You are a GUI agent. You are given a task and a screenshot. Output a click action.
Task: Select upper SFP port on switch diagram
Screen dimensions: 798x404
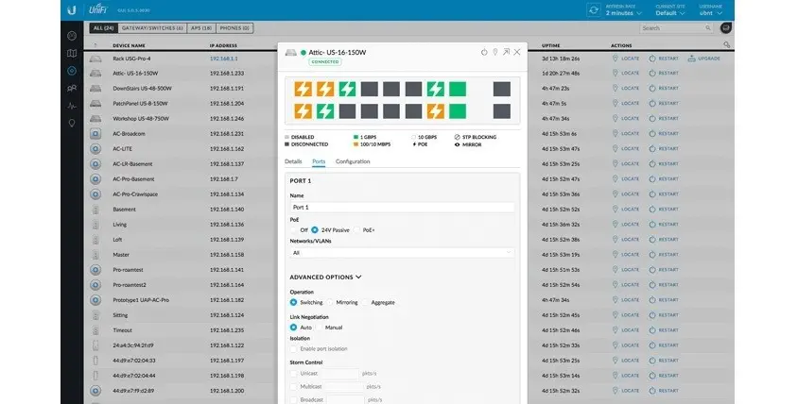(x=502, y=89)
